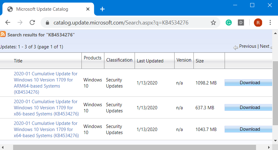Click the vertical scrollbar up arrow
The width and height of the screenshot is (278, 150).
[275, 33]
